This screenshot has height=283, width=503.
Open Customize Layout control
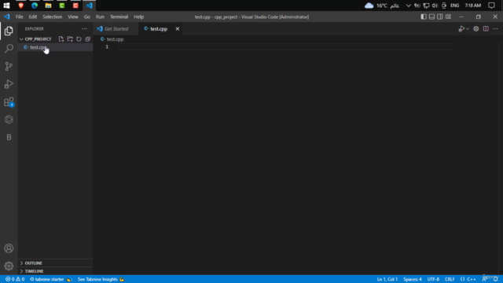[448, 17]
